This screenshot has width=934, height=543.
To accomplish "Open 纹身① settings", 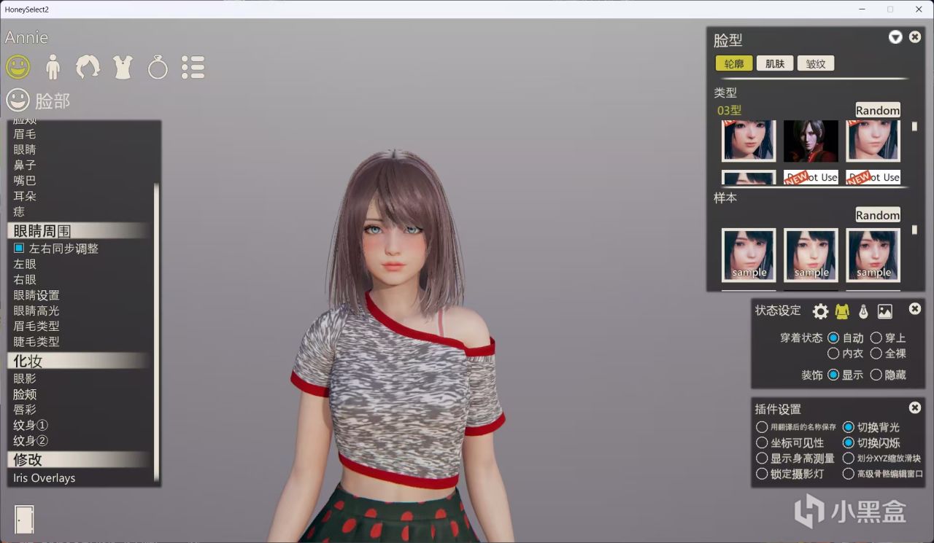I will click(31, 425).
